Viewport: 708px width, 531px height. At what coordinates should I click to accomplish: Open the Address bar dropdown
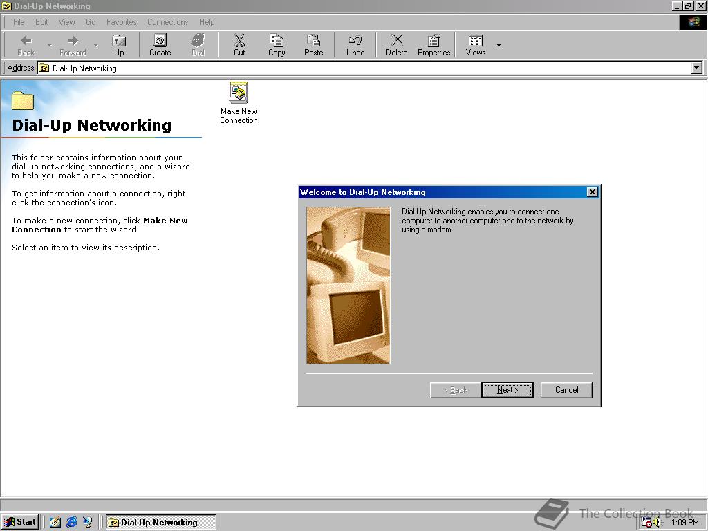tap(697, 68)
